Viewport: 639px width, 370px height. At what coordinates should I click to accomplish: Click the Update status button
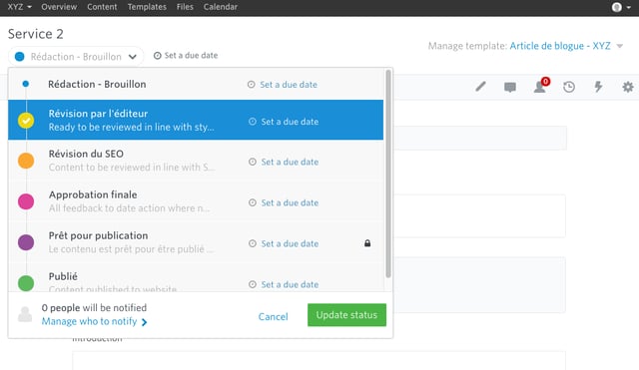(346, 314)
